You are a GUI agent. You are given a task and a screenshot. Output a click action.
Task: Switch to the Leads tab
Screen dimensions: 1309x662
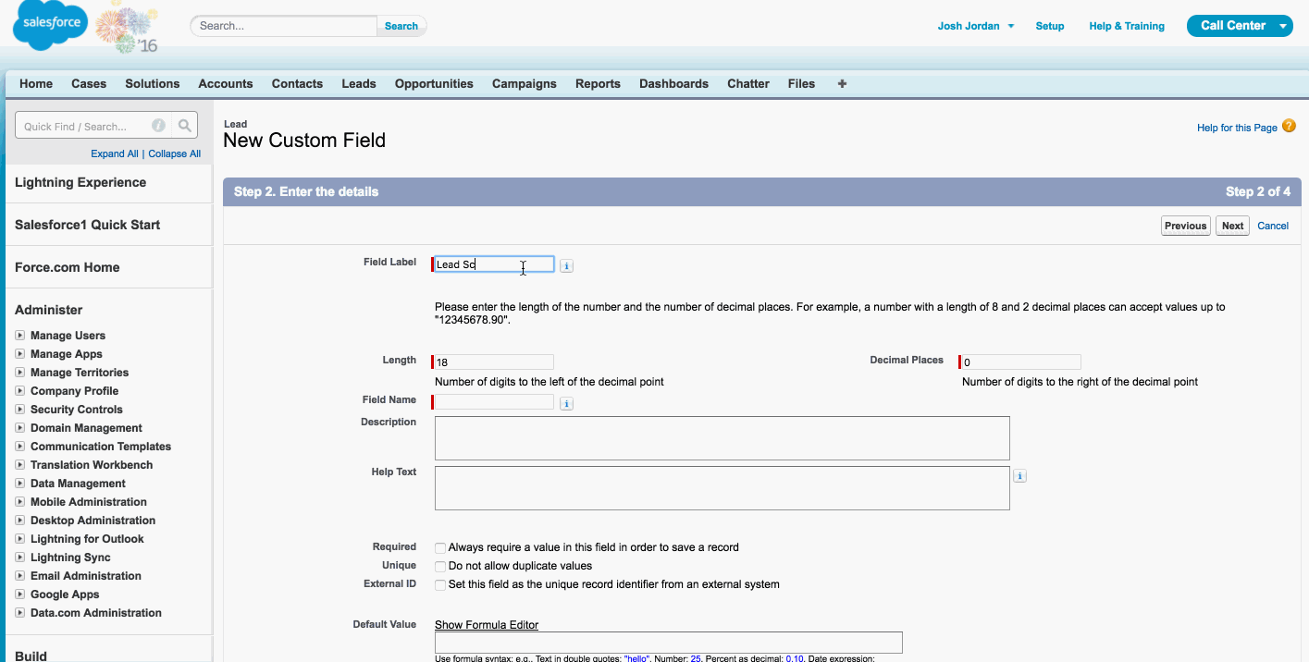point(358,83)
